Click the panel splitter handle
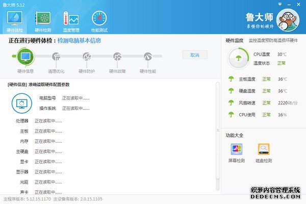The width and height of the screenshot is (306, 204). click(x=218, y=130)
